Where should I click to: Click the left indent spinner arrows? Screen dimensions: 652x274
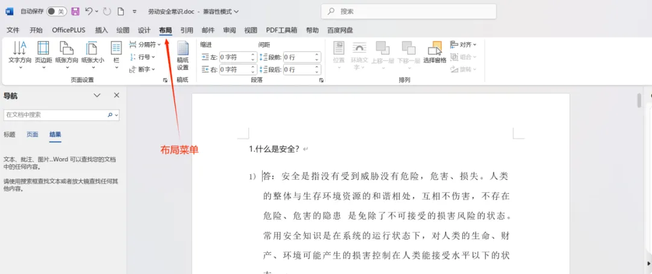(x=253, y=57)
